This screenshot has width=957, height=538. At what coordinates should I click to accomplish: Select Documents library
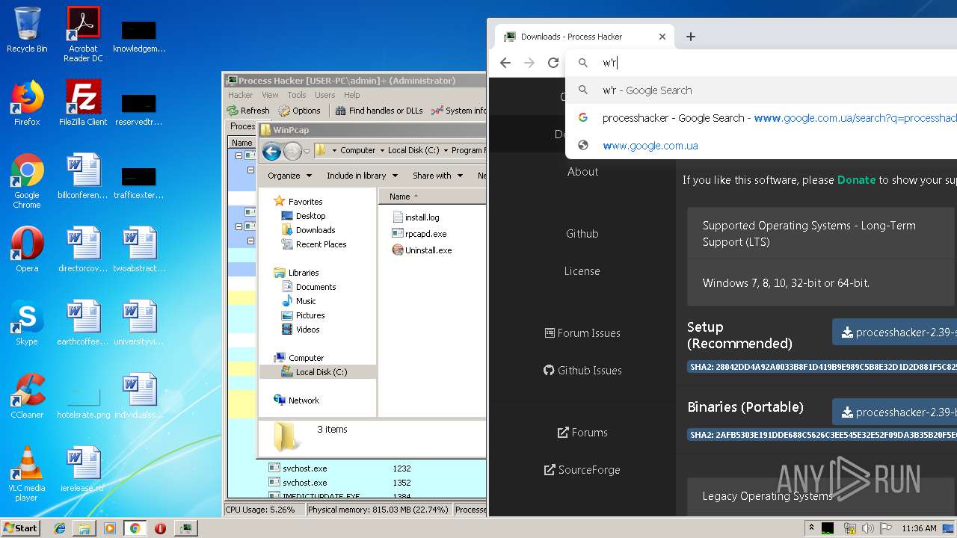point(309,287)
